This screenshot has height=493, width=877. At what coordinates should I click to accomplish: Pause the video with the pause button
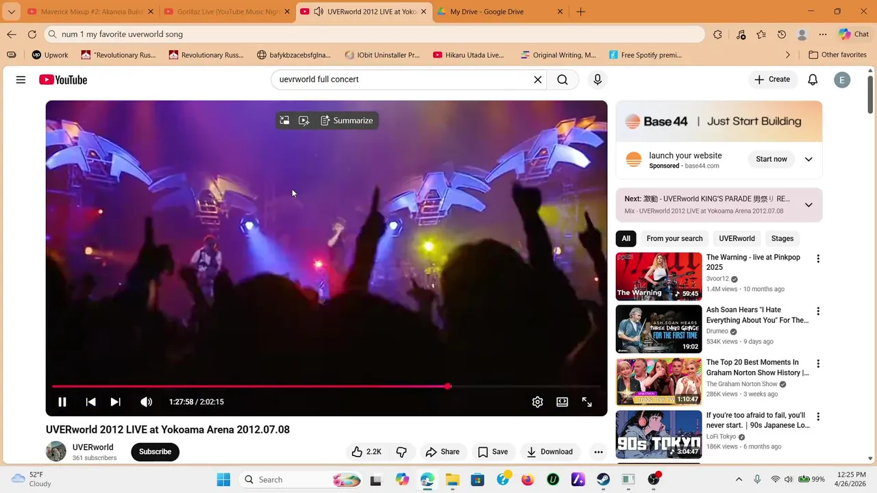click(x=62, y=402)
